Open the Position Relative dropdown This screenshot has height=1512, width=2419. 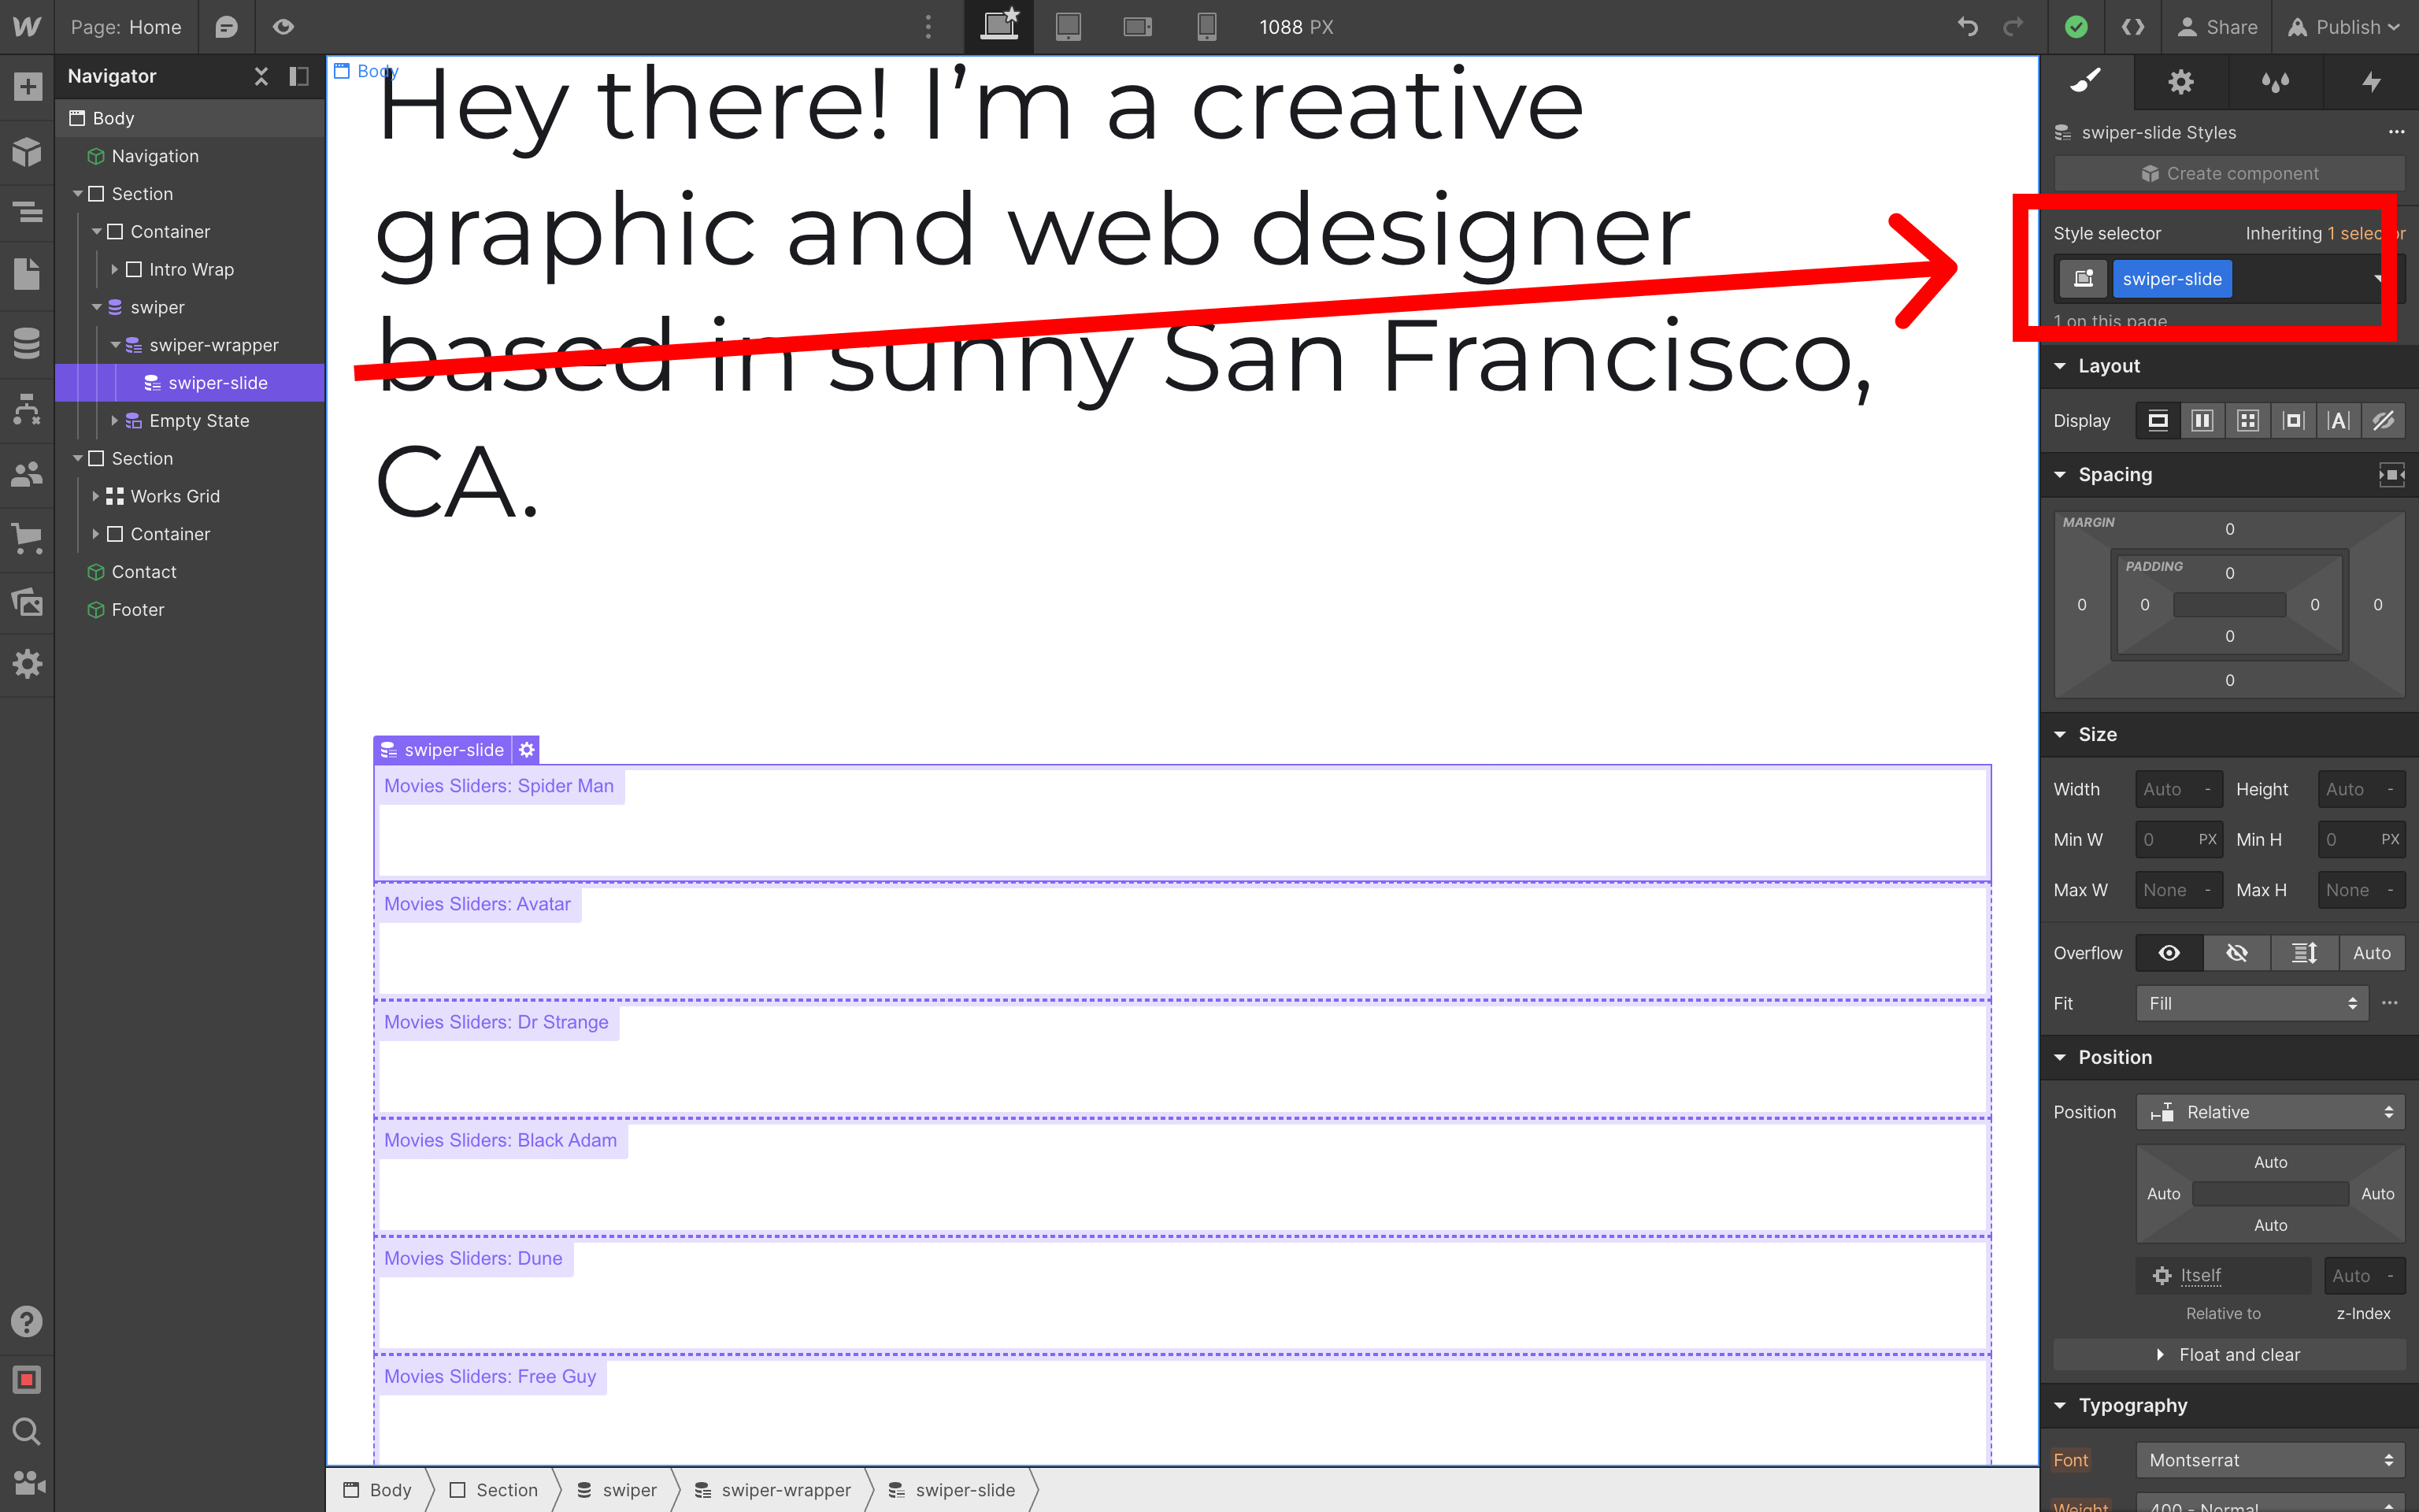2270,1112
